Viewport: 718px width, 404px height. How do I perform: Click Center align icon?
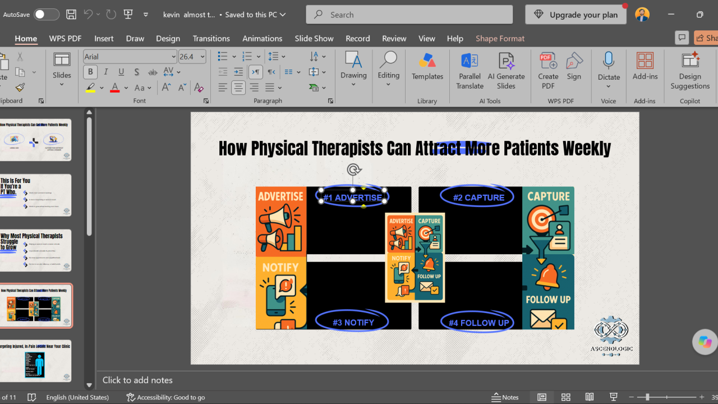[x=238, y=88]
